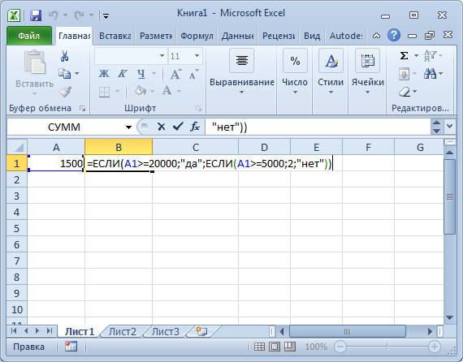Switch to Page Layout view button
463x362 pixels.
coord(275,347)
